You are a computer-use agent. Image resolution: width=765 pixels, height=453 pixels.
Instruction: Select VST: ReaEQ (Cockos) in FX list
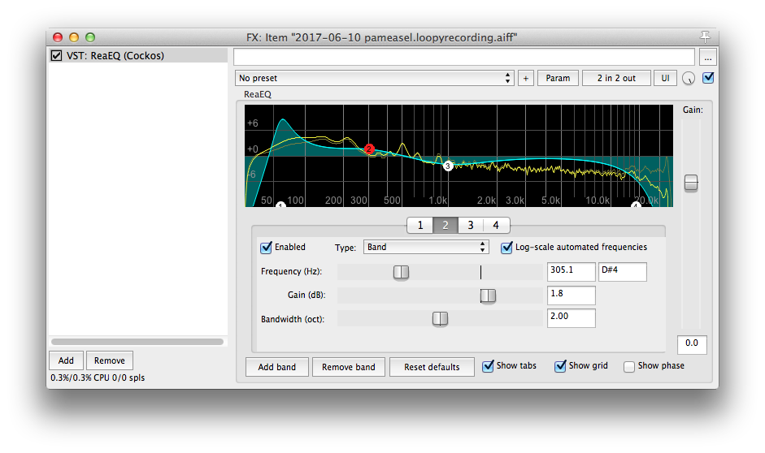(138, 55)
